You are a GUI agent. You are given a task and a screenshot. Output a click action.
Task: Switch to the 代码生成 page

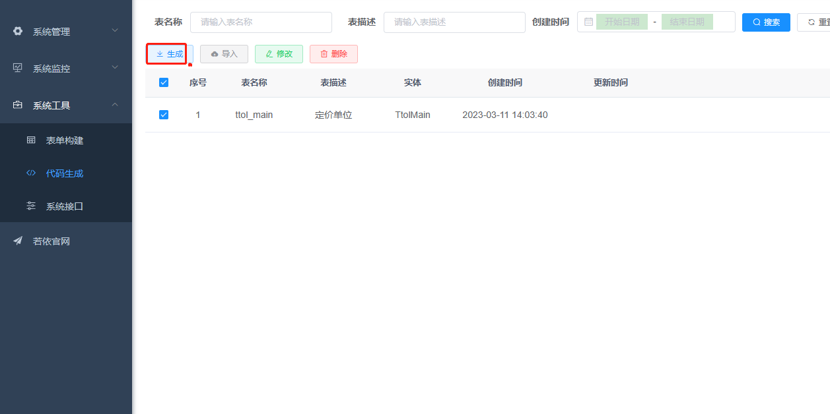click(x=66, y=173)
